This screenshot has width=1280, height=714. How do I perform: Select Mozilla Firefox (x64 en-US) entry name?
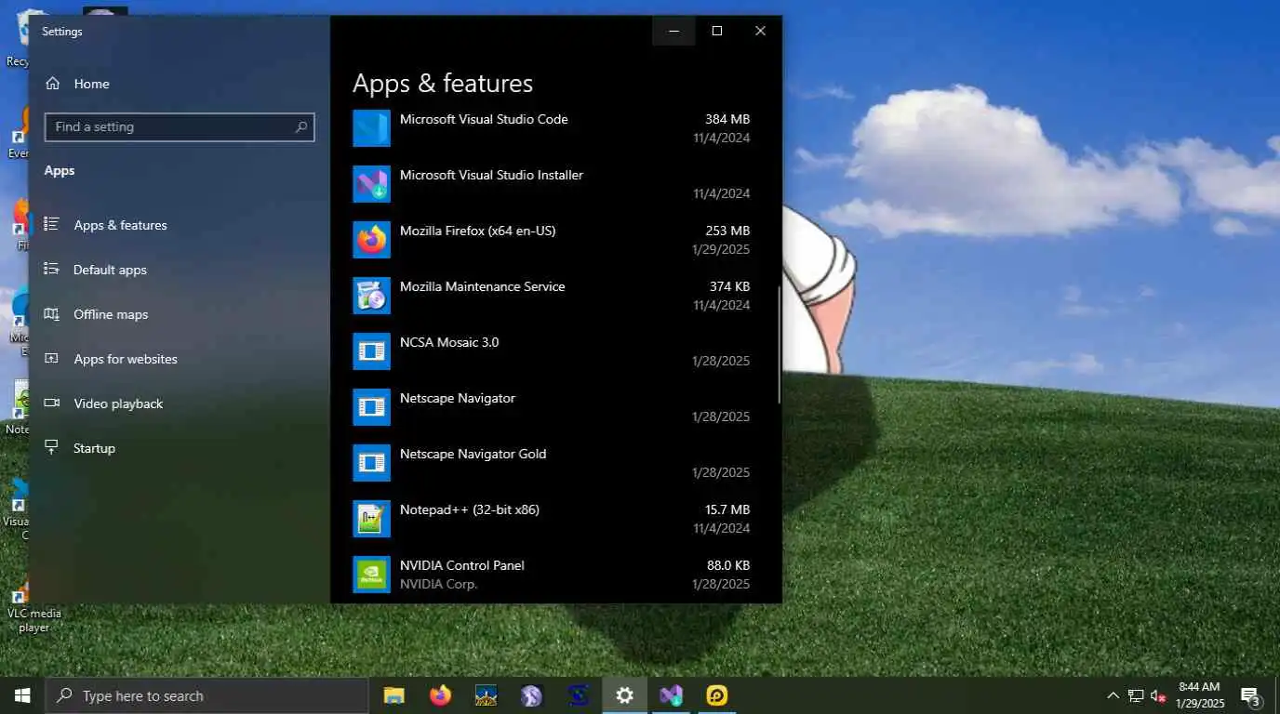[x=477, y=231]
